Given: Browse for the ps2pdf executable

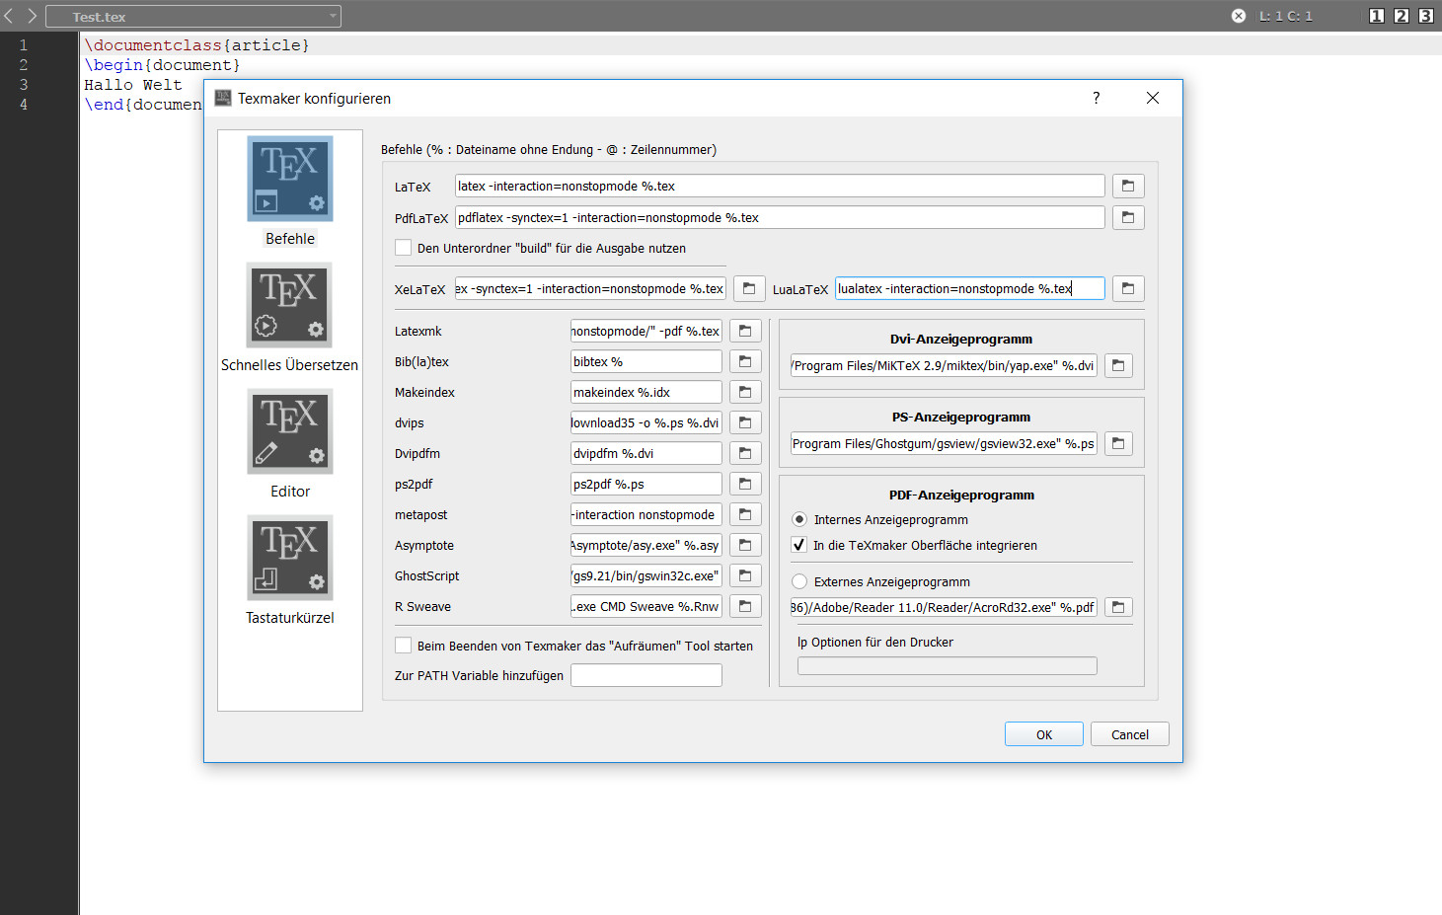Looking at the screenshot, I should coord(745,484).
